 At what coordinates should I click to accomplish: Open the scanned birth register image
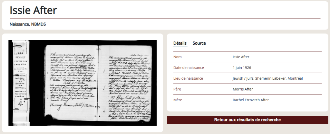coord(82,83)
